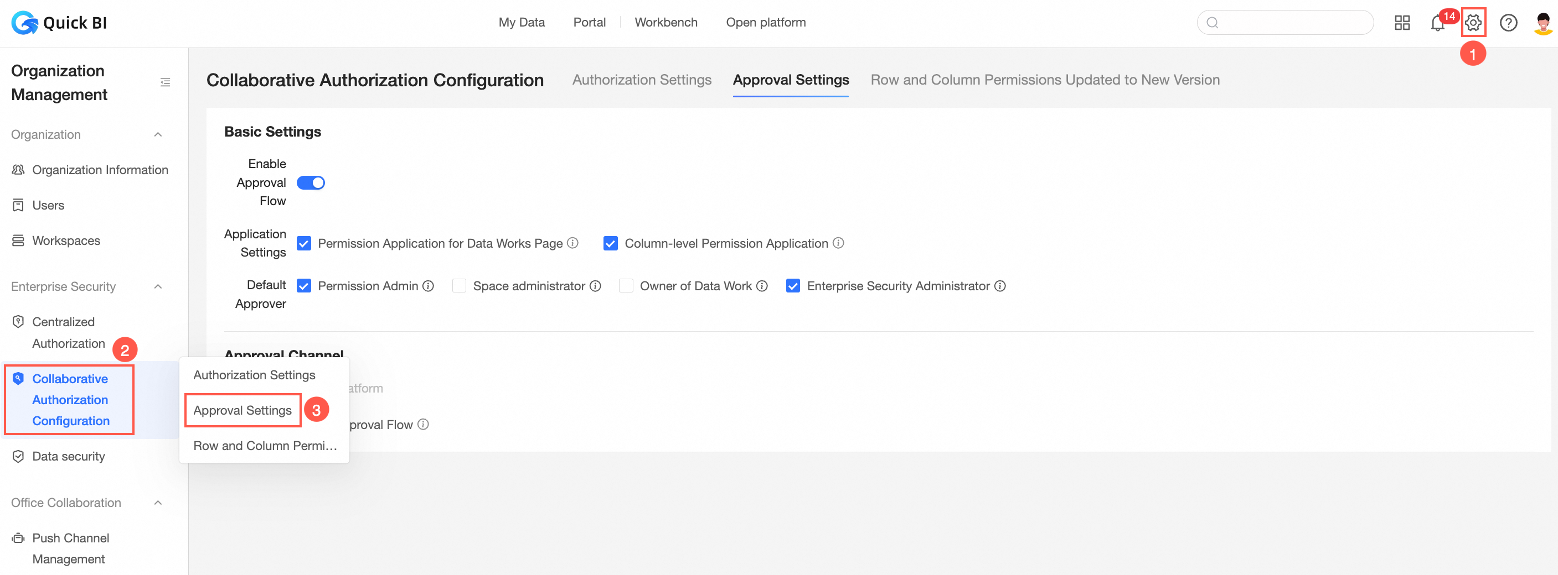Go to Portal
1558x575 pixels.
(589, 22)
